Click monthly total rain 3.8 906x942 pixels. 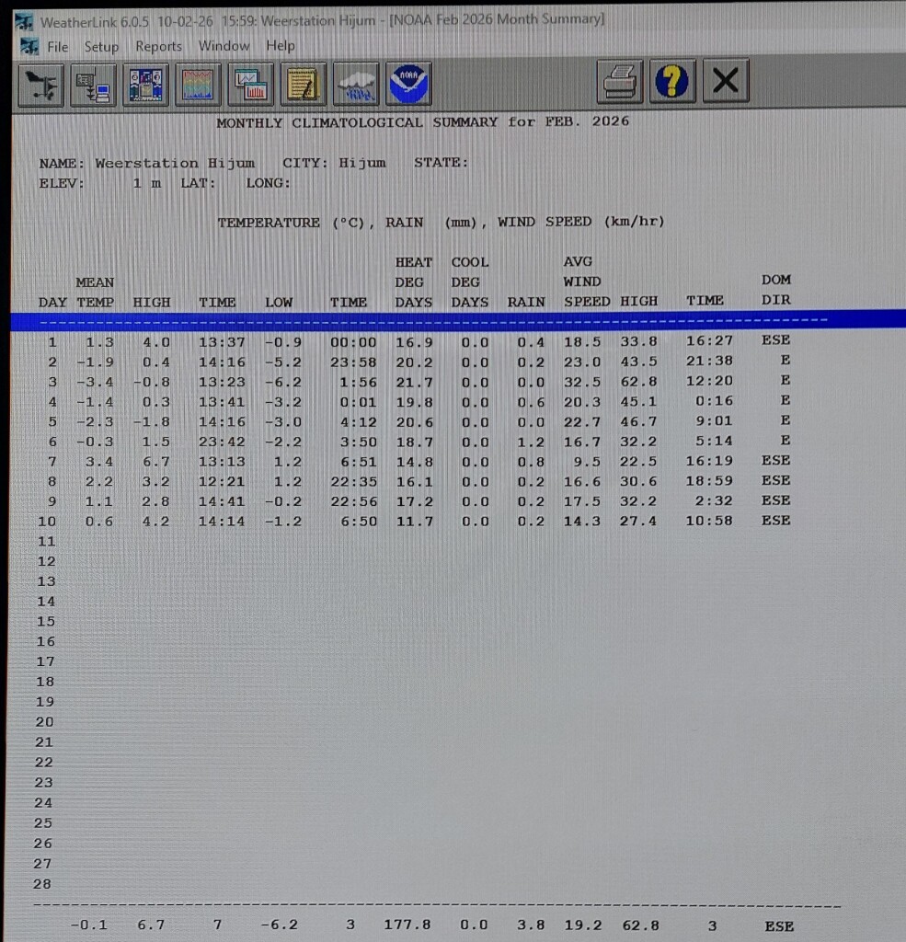(x=531, y=925)
